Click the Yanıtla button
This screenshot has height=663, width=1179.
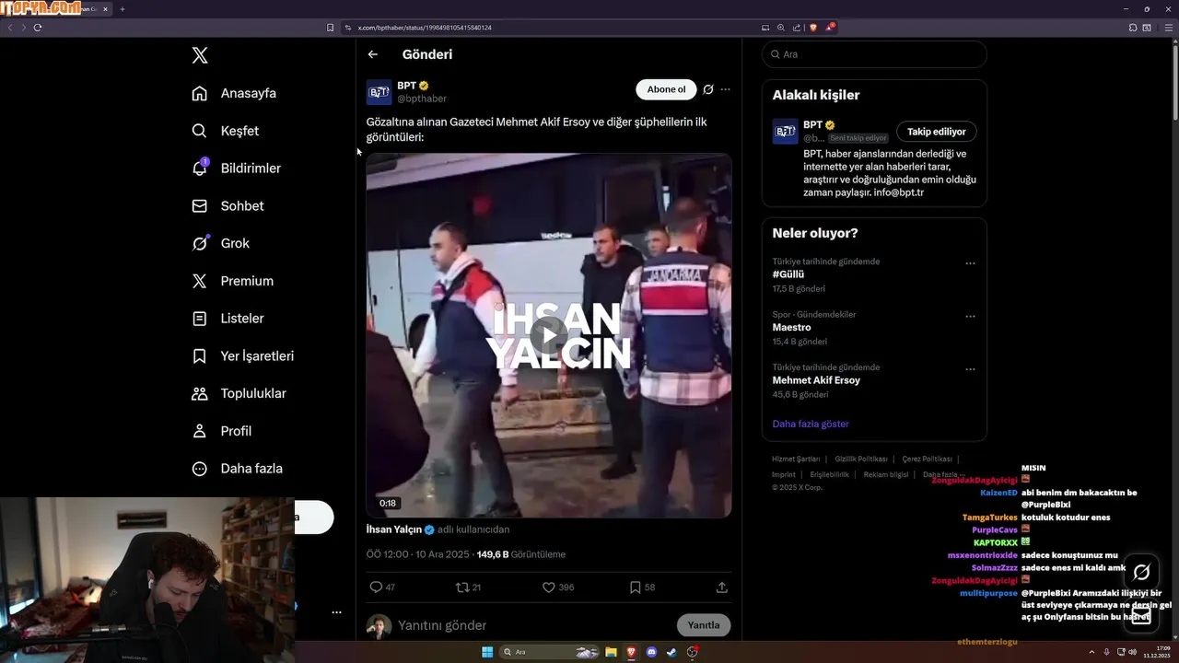pos(704,625)
